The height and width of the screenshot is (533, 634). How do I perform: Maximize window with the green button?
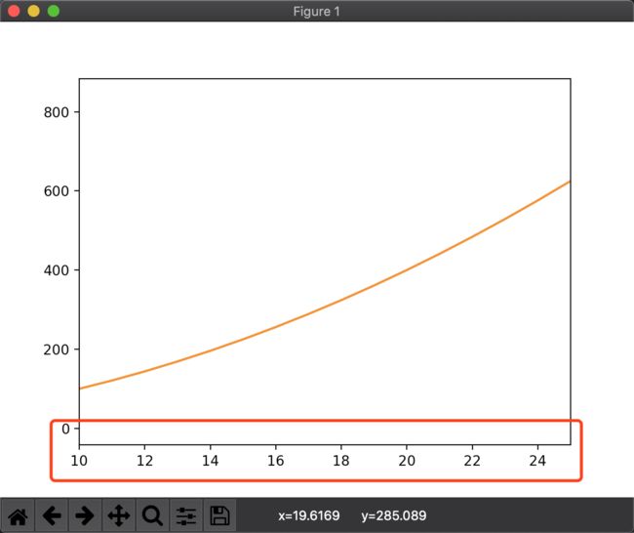54,11
